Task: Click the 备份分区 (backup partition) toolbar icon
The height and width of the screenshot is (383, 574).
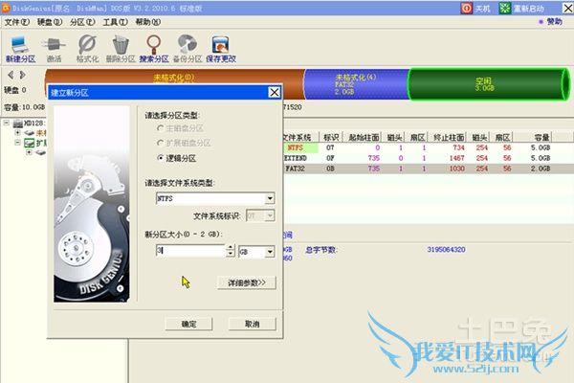Action: (x=188, y=49)
